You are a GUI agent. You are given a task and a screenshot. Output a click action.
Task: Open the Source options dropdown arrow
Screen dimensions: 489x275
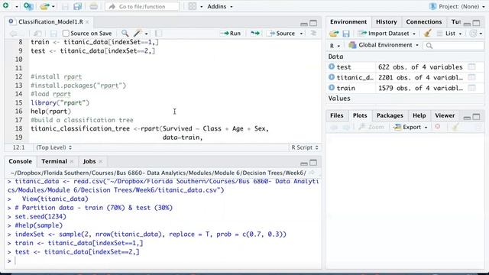301,34
